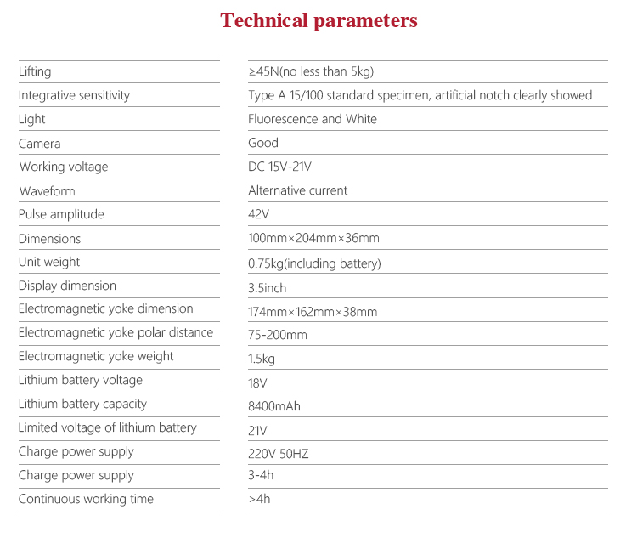Select the Type A 15/100 specimen text

(x=420, y=95)
